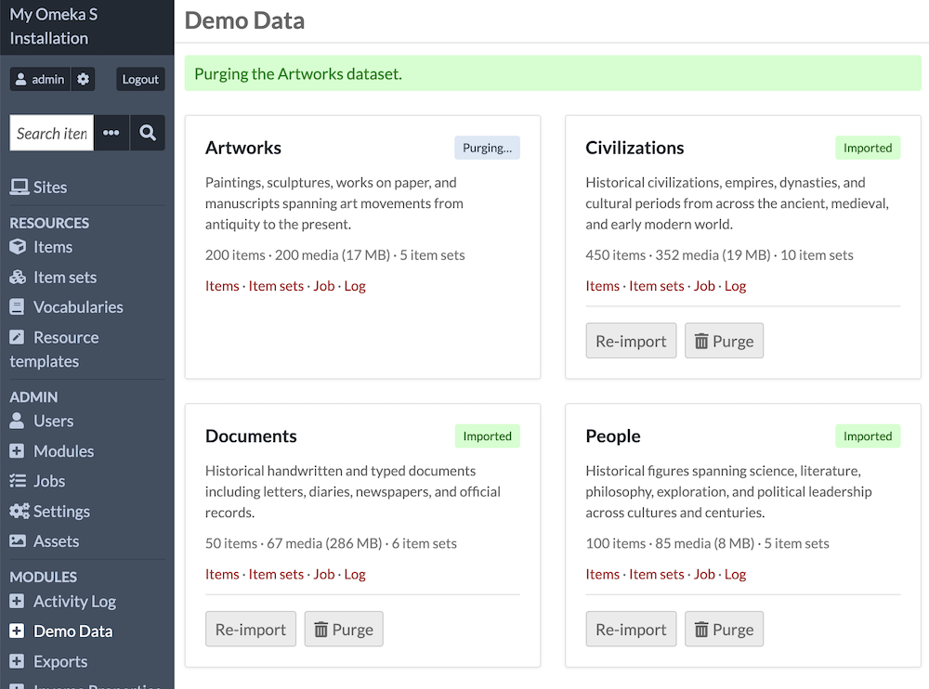The image size is (929, 689).
Task: Open Civilizations Job link
Action: (x=704, y=286)
